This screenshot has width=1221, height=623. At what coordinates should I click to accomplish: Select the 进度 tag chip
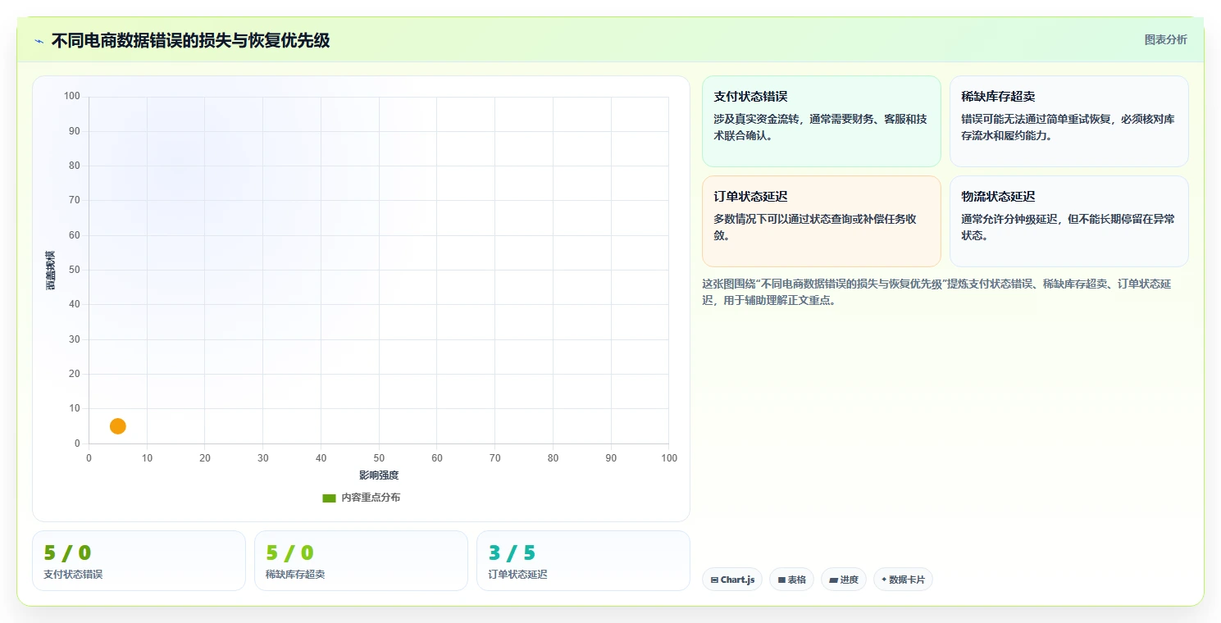[x=843, y=580]
